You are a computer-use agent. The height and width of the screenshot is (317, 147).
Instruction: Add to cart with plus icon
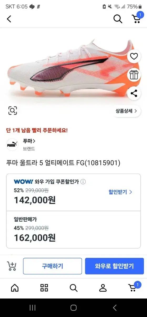coord(12,266)
